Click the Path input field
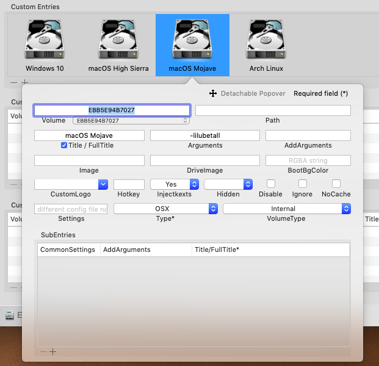The height and width of the screenshot is (366, 379). (273, 110)
